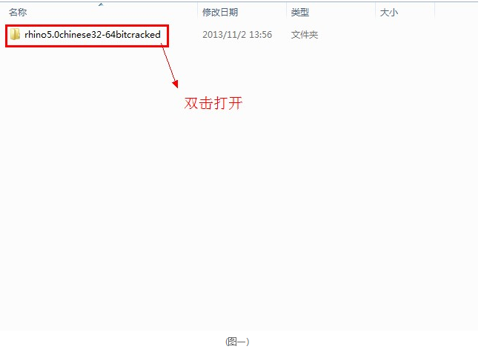Click the 文件夹 type cell

(x=305, y=35)
